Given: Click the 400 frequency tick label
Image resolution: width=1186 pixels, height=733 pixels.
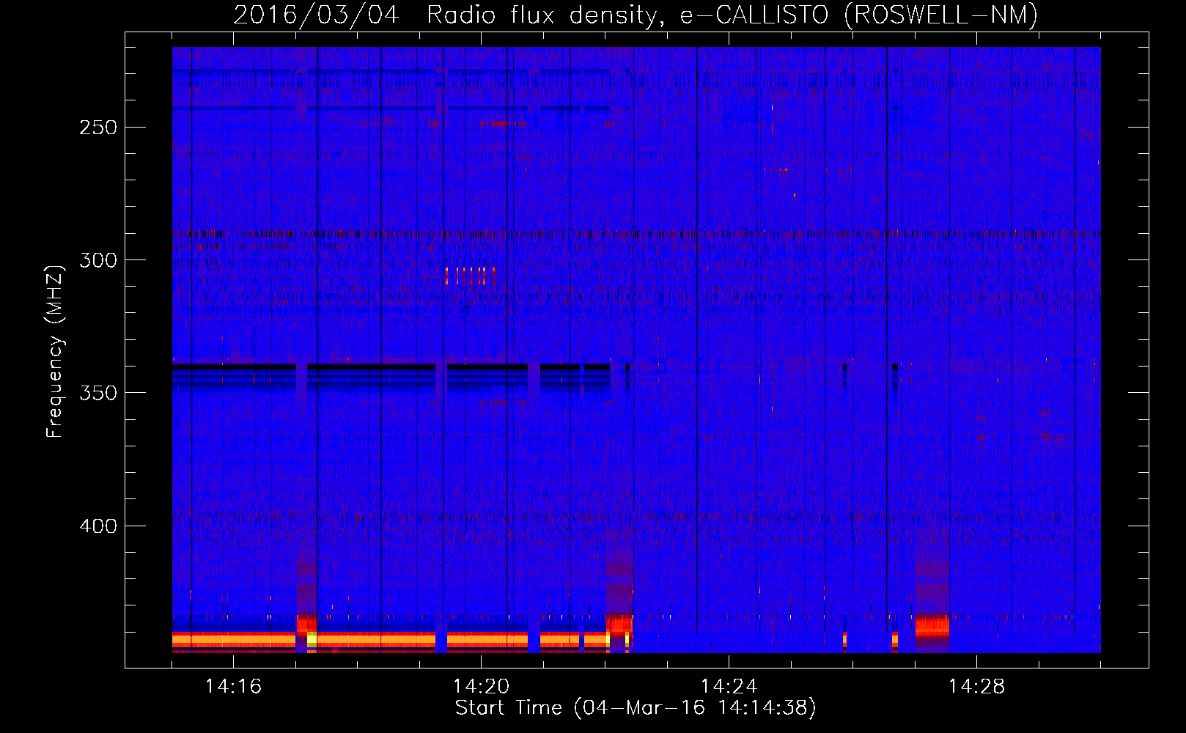Looking at the screenshot, I should (x=98, y=526).
